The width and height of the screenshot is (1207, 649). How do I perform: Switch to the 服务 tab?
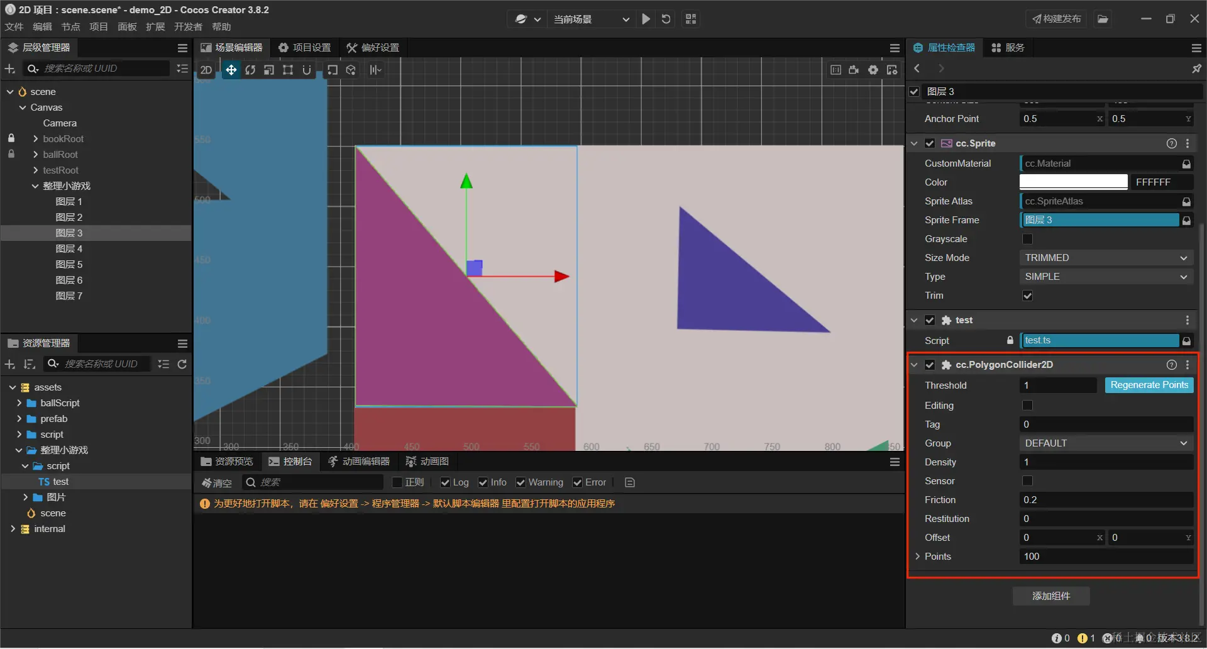(x=1008, y=48)
